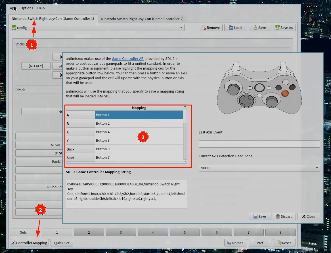Viewport: 331px width, 253px height.
Task: Click the Back row header
Action: [80, 149]
